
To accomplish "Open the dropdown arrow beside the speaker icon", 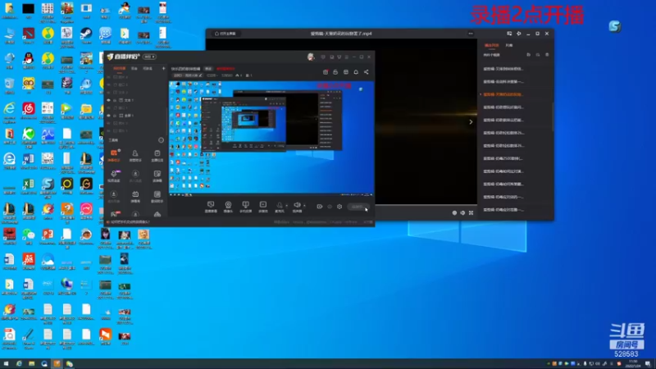I will [304, 206].
